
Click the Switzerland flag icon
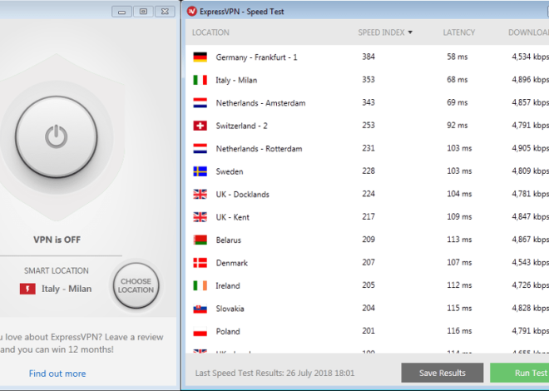tap(200, 126)
